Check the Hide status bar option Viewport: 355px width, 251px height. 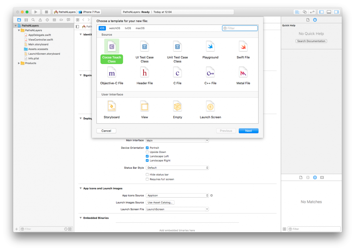(147, 175)
